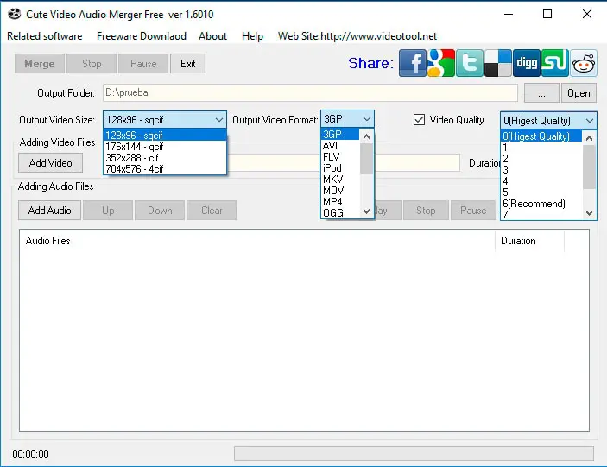
Task: Open the Web Site videotool.net menu item
Action: click(357, 36)
